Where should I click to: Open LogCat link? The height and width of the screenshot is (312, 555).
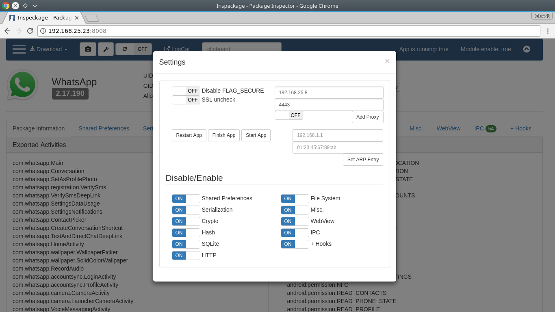177,49
